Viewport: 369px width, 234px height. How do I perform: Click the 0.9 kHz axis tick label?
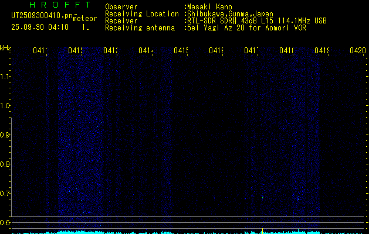5,135
